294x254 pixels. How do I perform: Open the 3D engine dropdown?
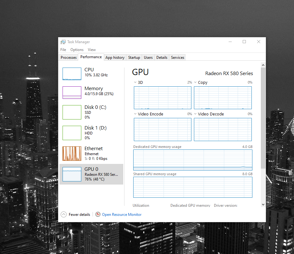click(135, 82)
